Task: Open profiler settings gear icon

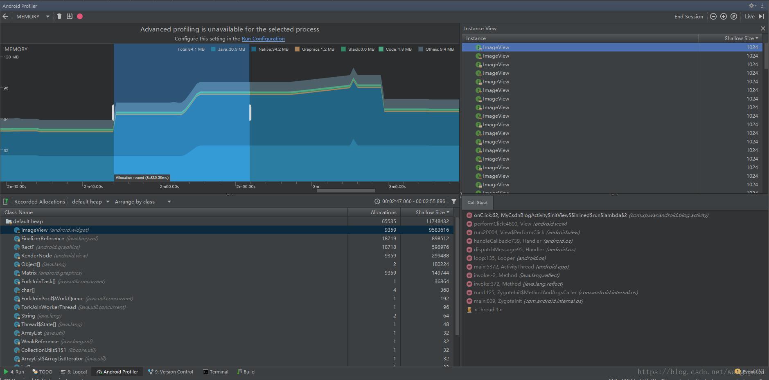Action: (x=751, y=6)
